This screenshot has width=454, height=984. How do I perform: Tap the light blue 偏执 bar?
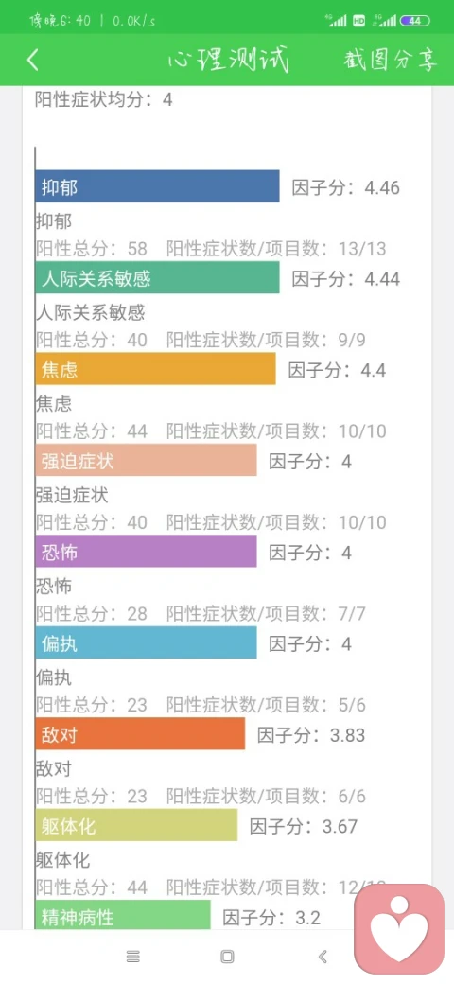coord(146,642)
